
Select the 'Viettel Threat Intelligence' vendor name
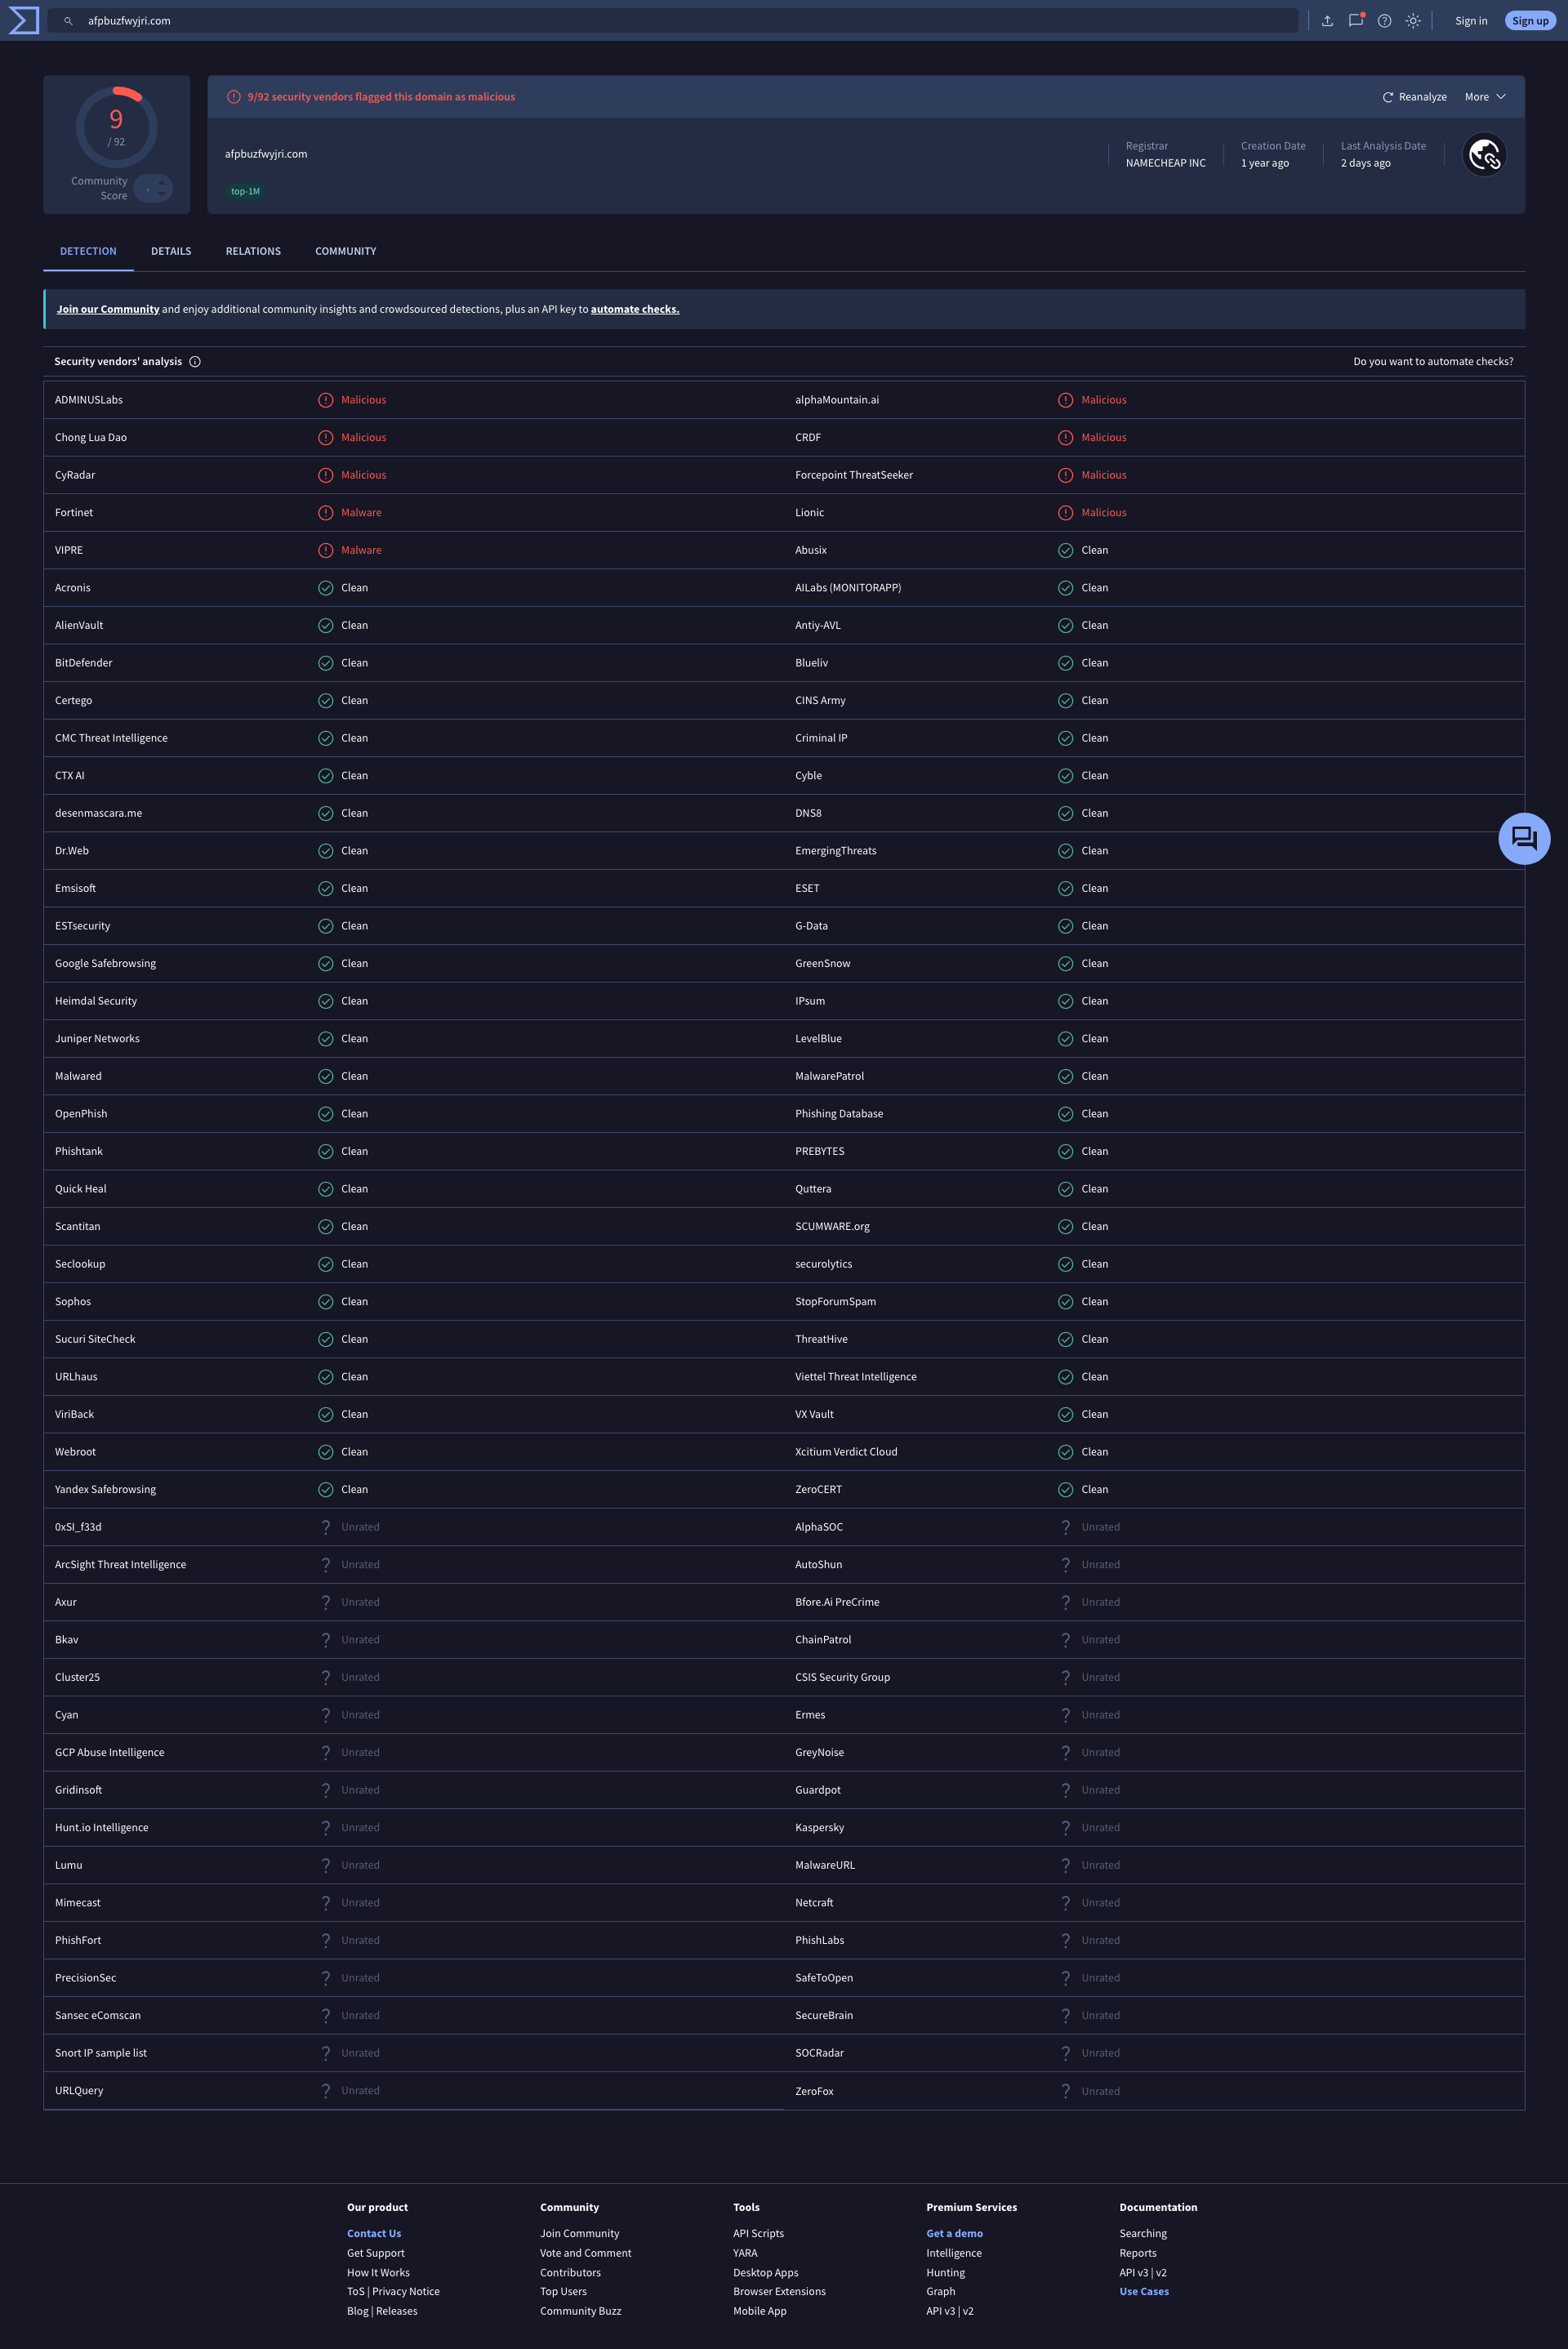tap(855, 1377)
